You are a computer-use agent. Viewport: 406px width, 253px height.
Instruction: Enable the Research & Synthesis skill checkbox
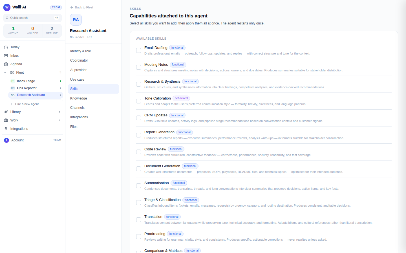click(138, 84)
